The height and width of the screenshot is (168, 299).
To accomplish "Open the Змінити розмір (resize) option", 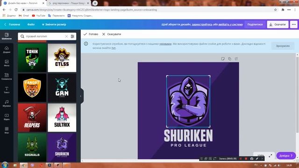I will 54,24.
